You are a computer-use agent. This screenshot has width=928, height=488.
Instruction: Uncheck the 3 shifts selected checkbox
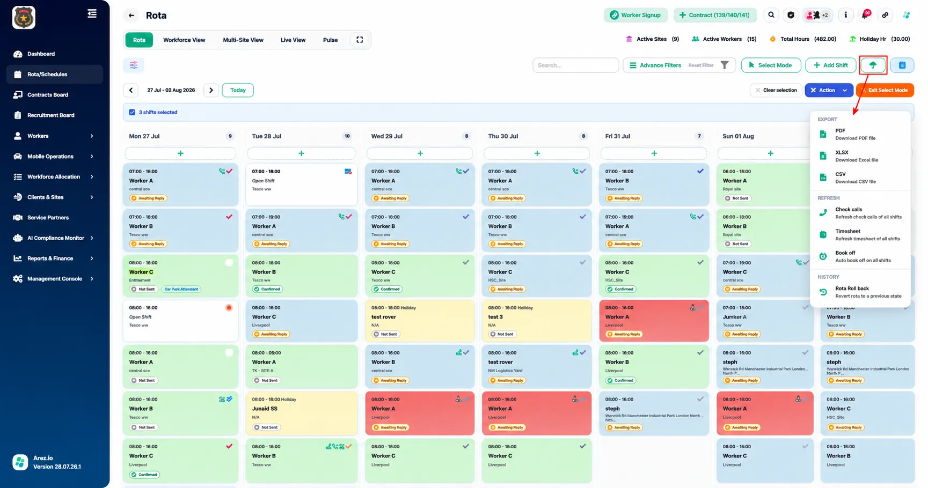tap(132, 112)
